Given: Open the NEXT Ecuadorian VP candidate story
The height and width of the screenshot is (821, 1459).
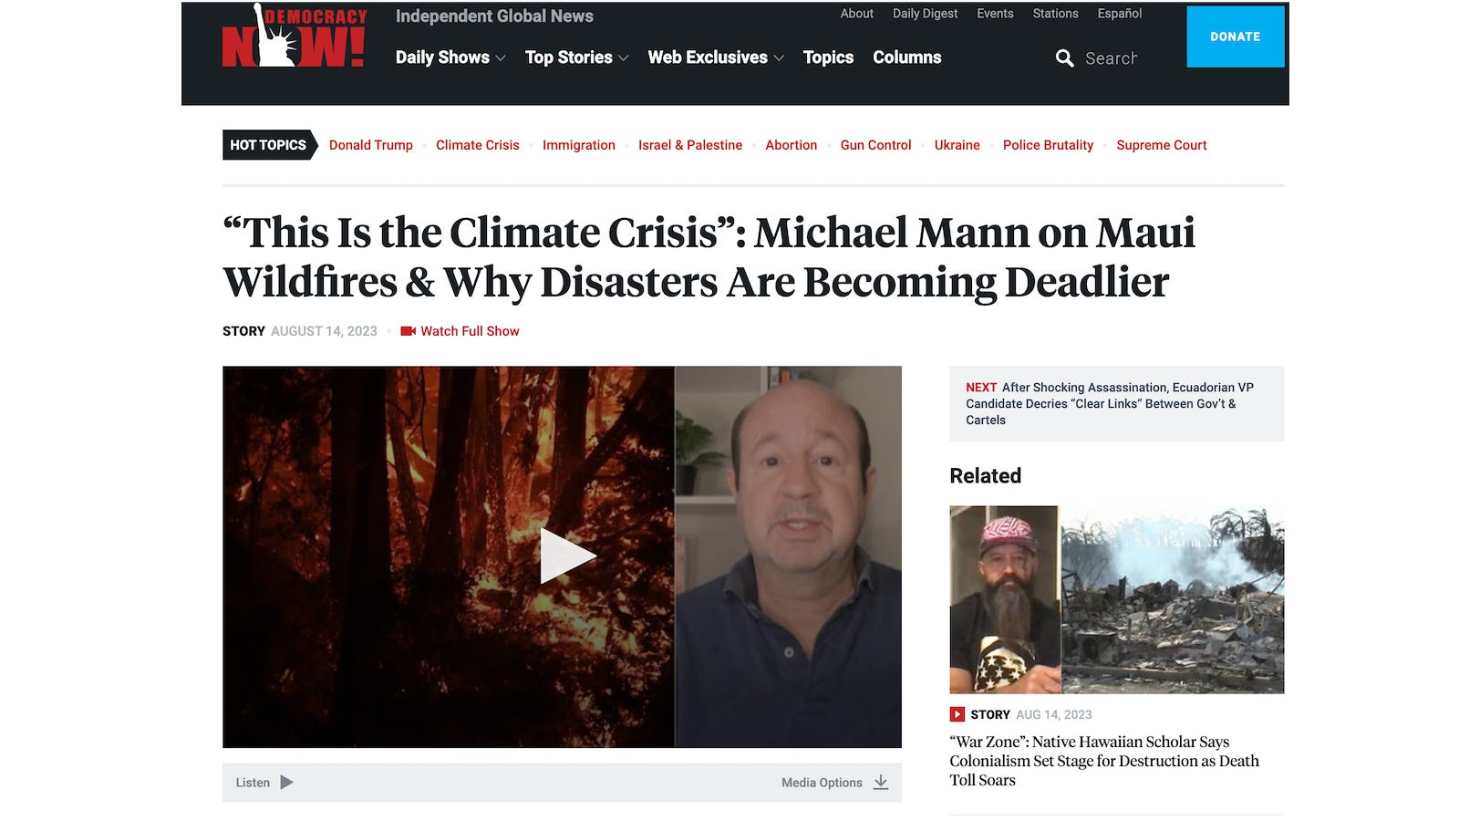Looking at the screenshot, I should click(1116, 403).
